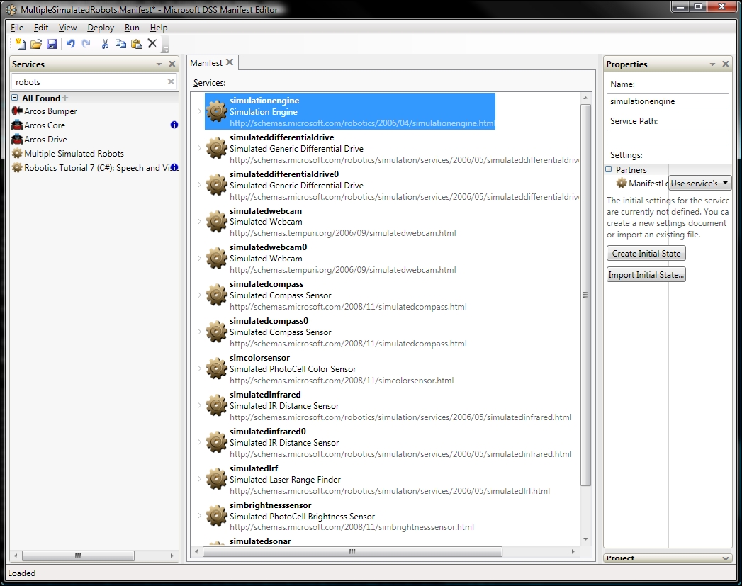Open the Edit menu
The height and width of the screenshot is (586, 742).
41,28
